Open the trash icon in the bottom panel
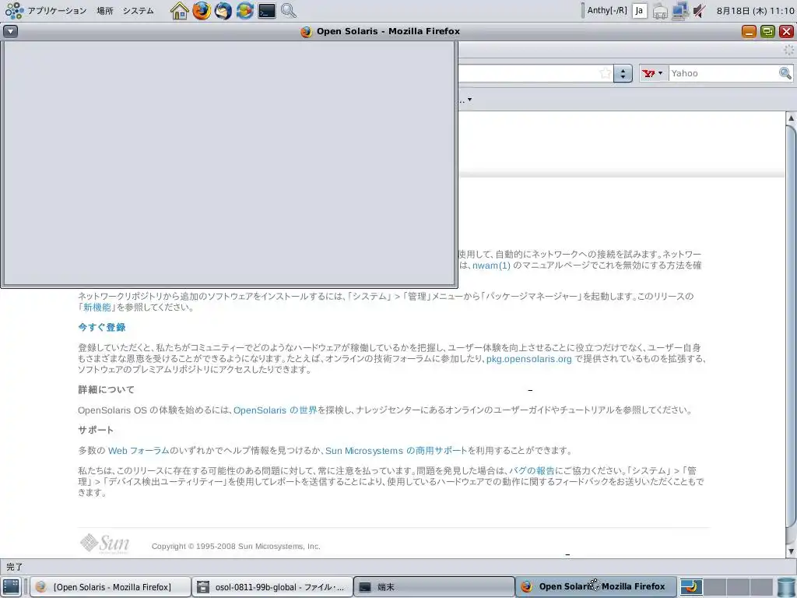Viewport: 797px width, 598px height. [x=786, y=587]
